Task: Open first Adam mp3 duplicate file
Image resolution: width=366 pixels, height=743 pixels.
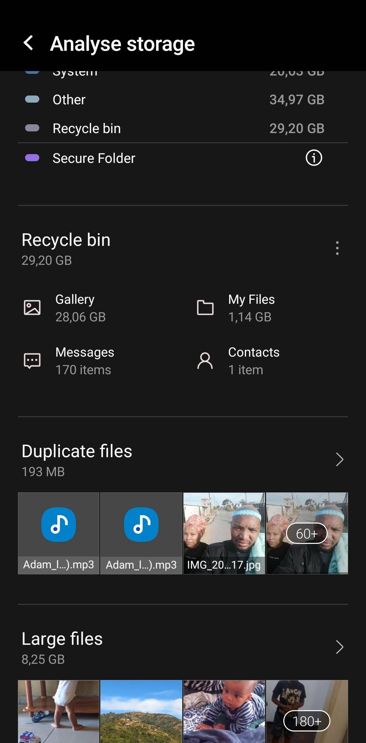Action: pyautogui.click(x=59, y=533)
